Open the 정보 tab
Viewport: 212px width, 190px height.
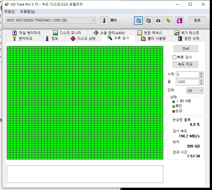click(x=52, y=38)
